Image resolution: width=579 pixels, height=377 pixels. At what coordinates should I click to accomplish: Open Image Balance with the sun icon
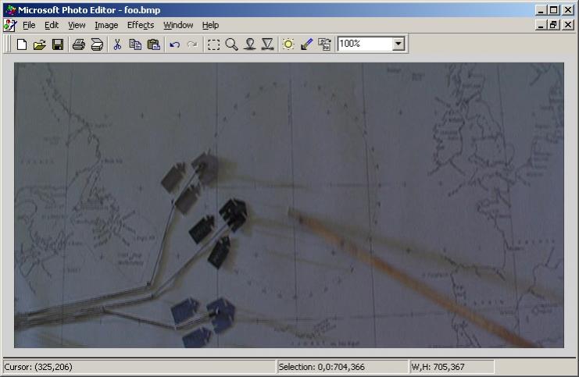pyautogui.click(x=288, y=44)
